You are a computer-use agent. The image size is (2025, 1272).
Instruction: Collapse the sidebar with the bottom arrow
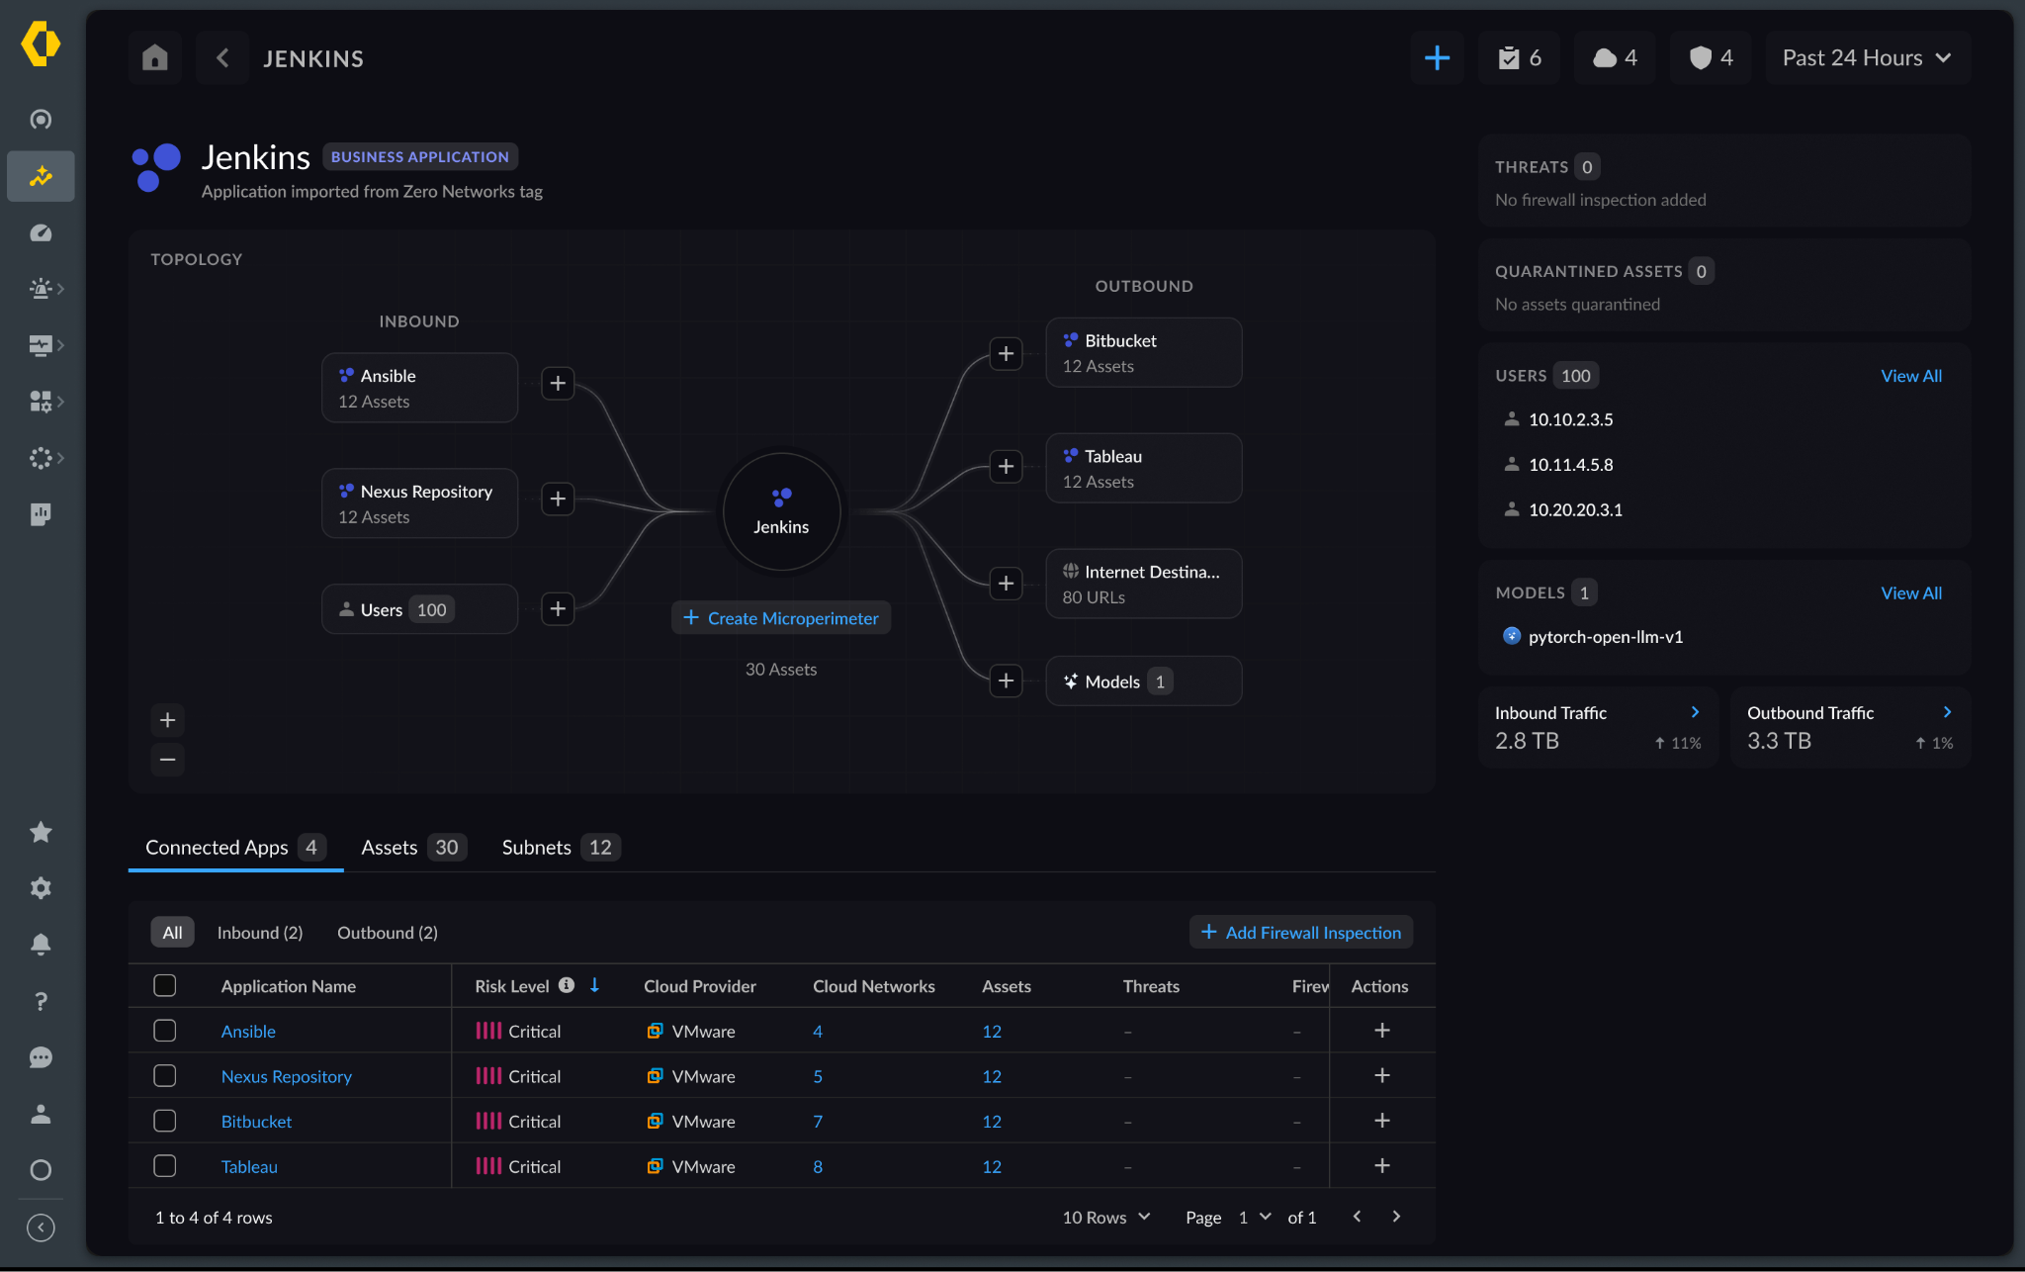(41, 1227)
